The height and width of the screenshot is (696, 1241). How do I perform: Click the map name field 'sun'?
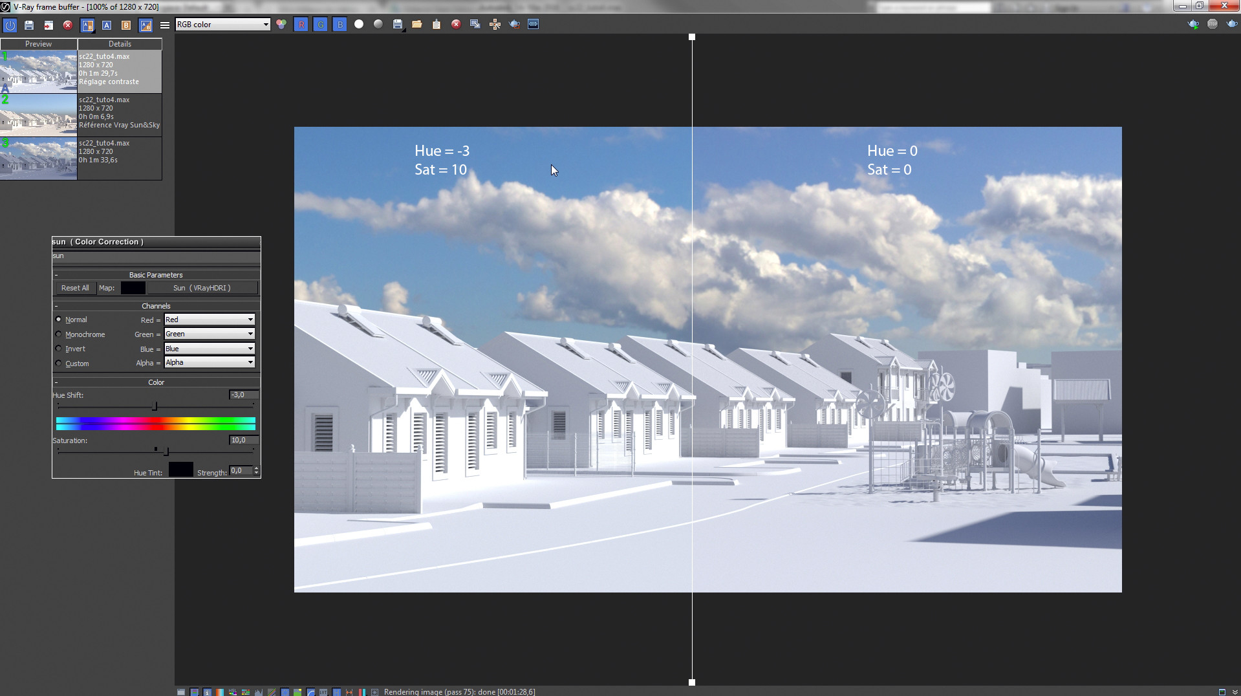[x=156, y=256]
